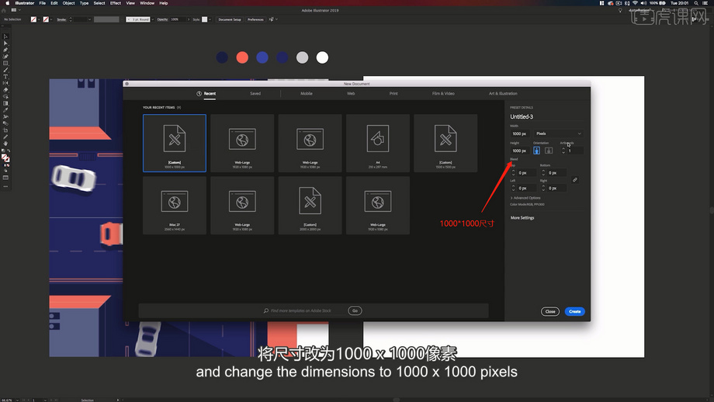
Task: Select the Type tool
Action: pyautogui.click(x=5, y=77)
